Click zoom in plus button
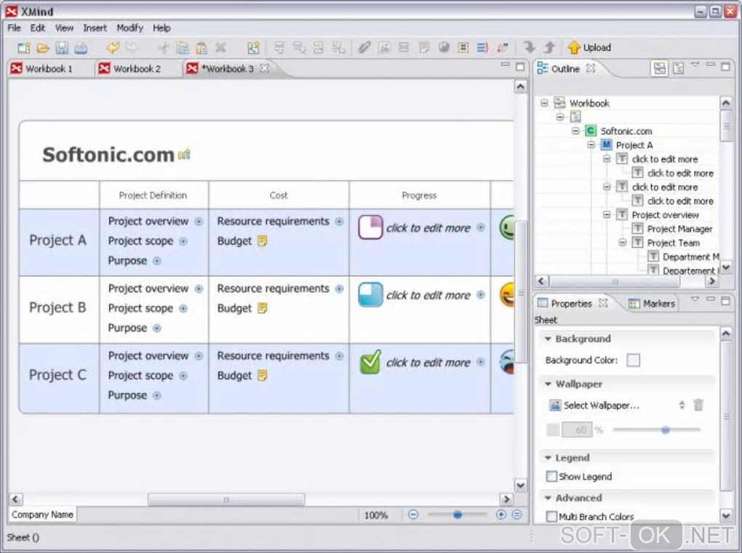 tap(500, 514)
